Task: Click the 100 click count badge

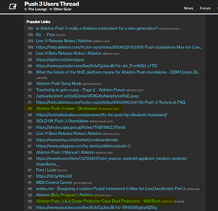Action: 30,47
